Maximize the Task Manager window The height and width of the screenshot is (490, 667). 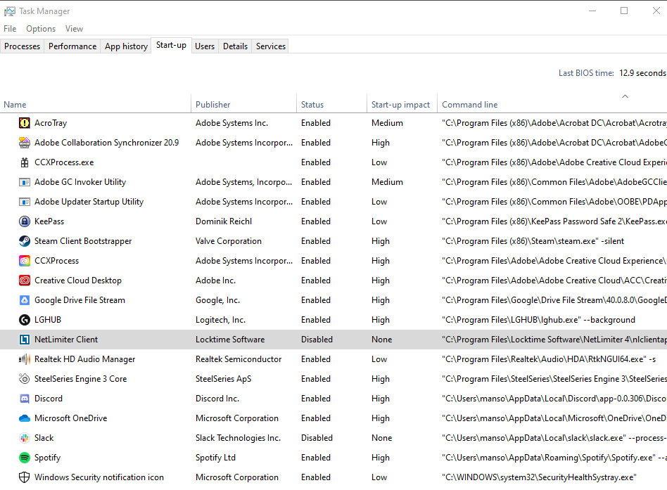tap(624, 11)
